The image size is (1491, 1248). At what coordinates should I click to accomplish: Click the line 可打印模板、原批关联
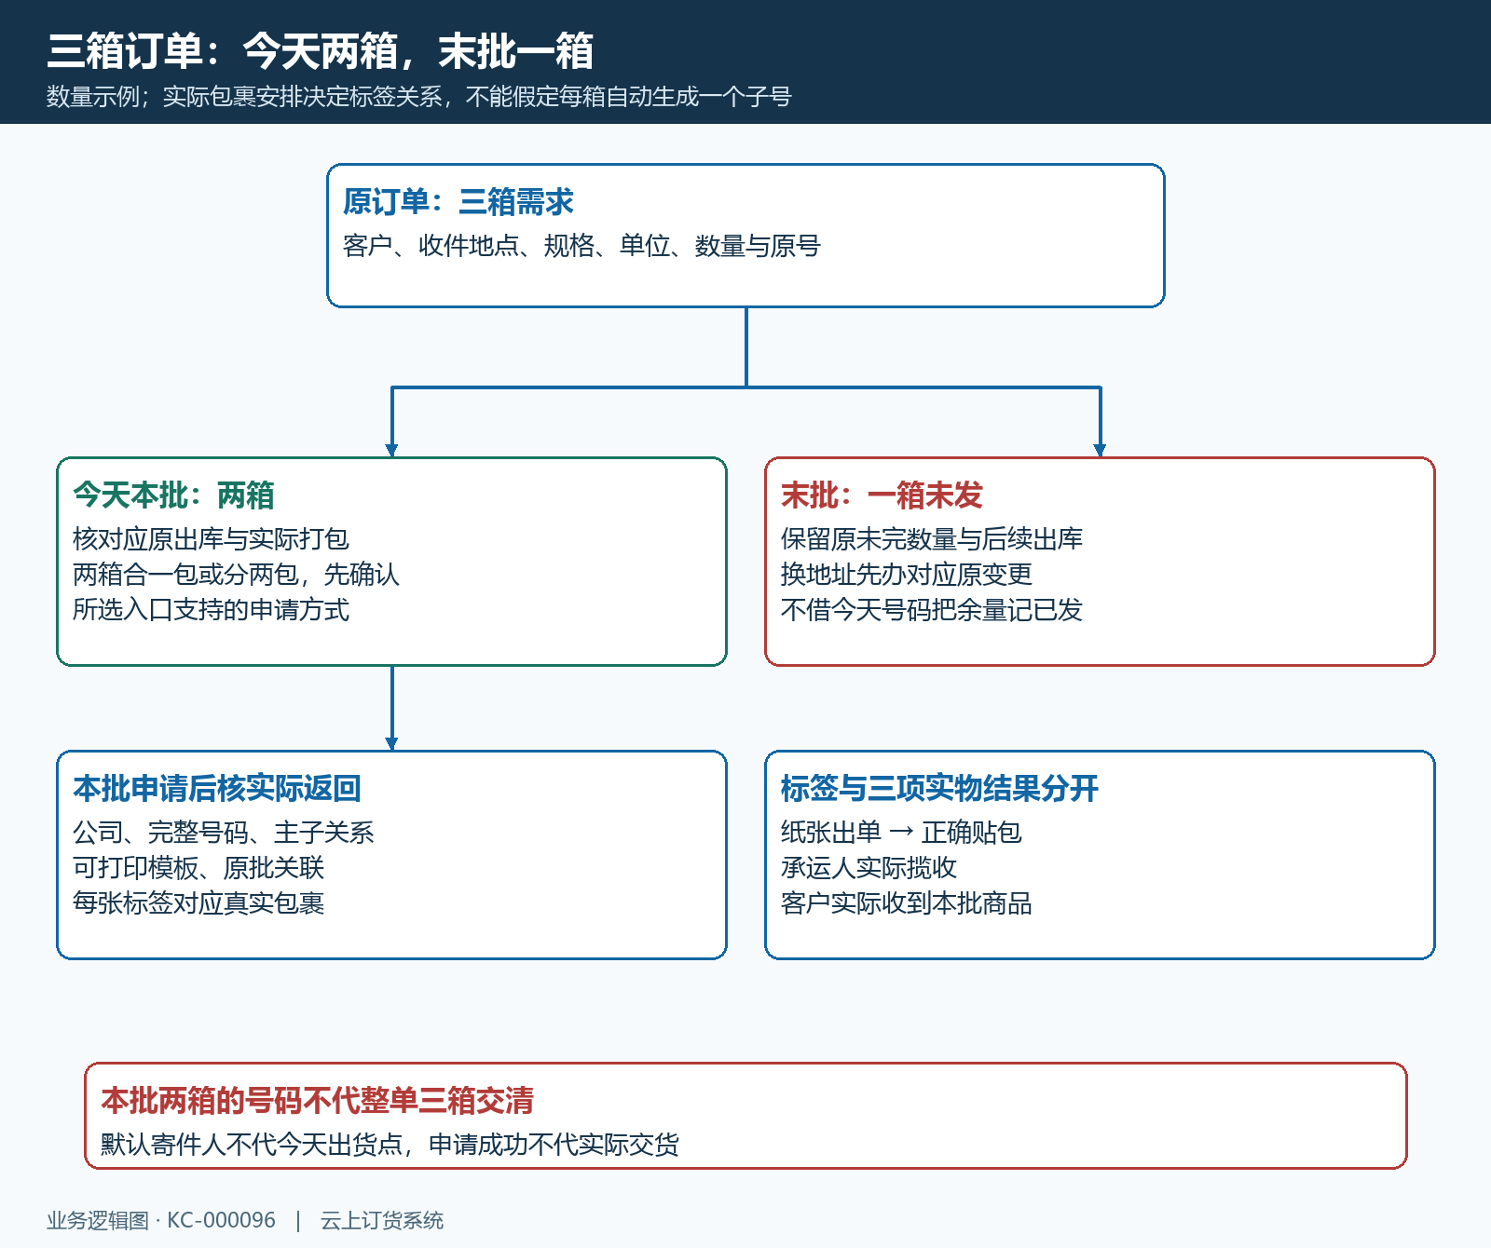point(198,868)
